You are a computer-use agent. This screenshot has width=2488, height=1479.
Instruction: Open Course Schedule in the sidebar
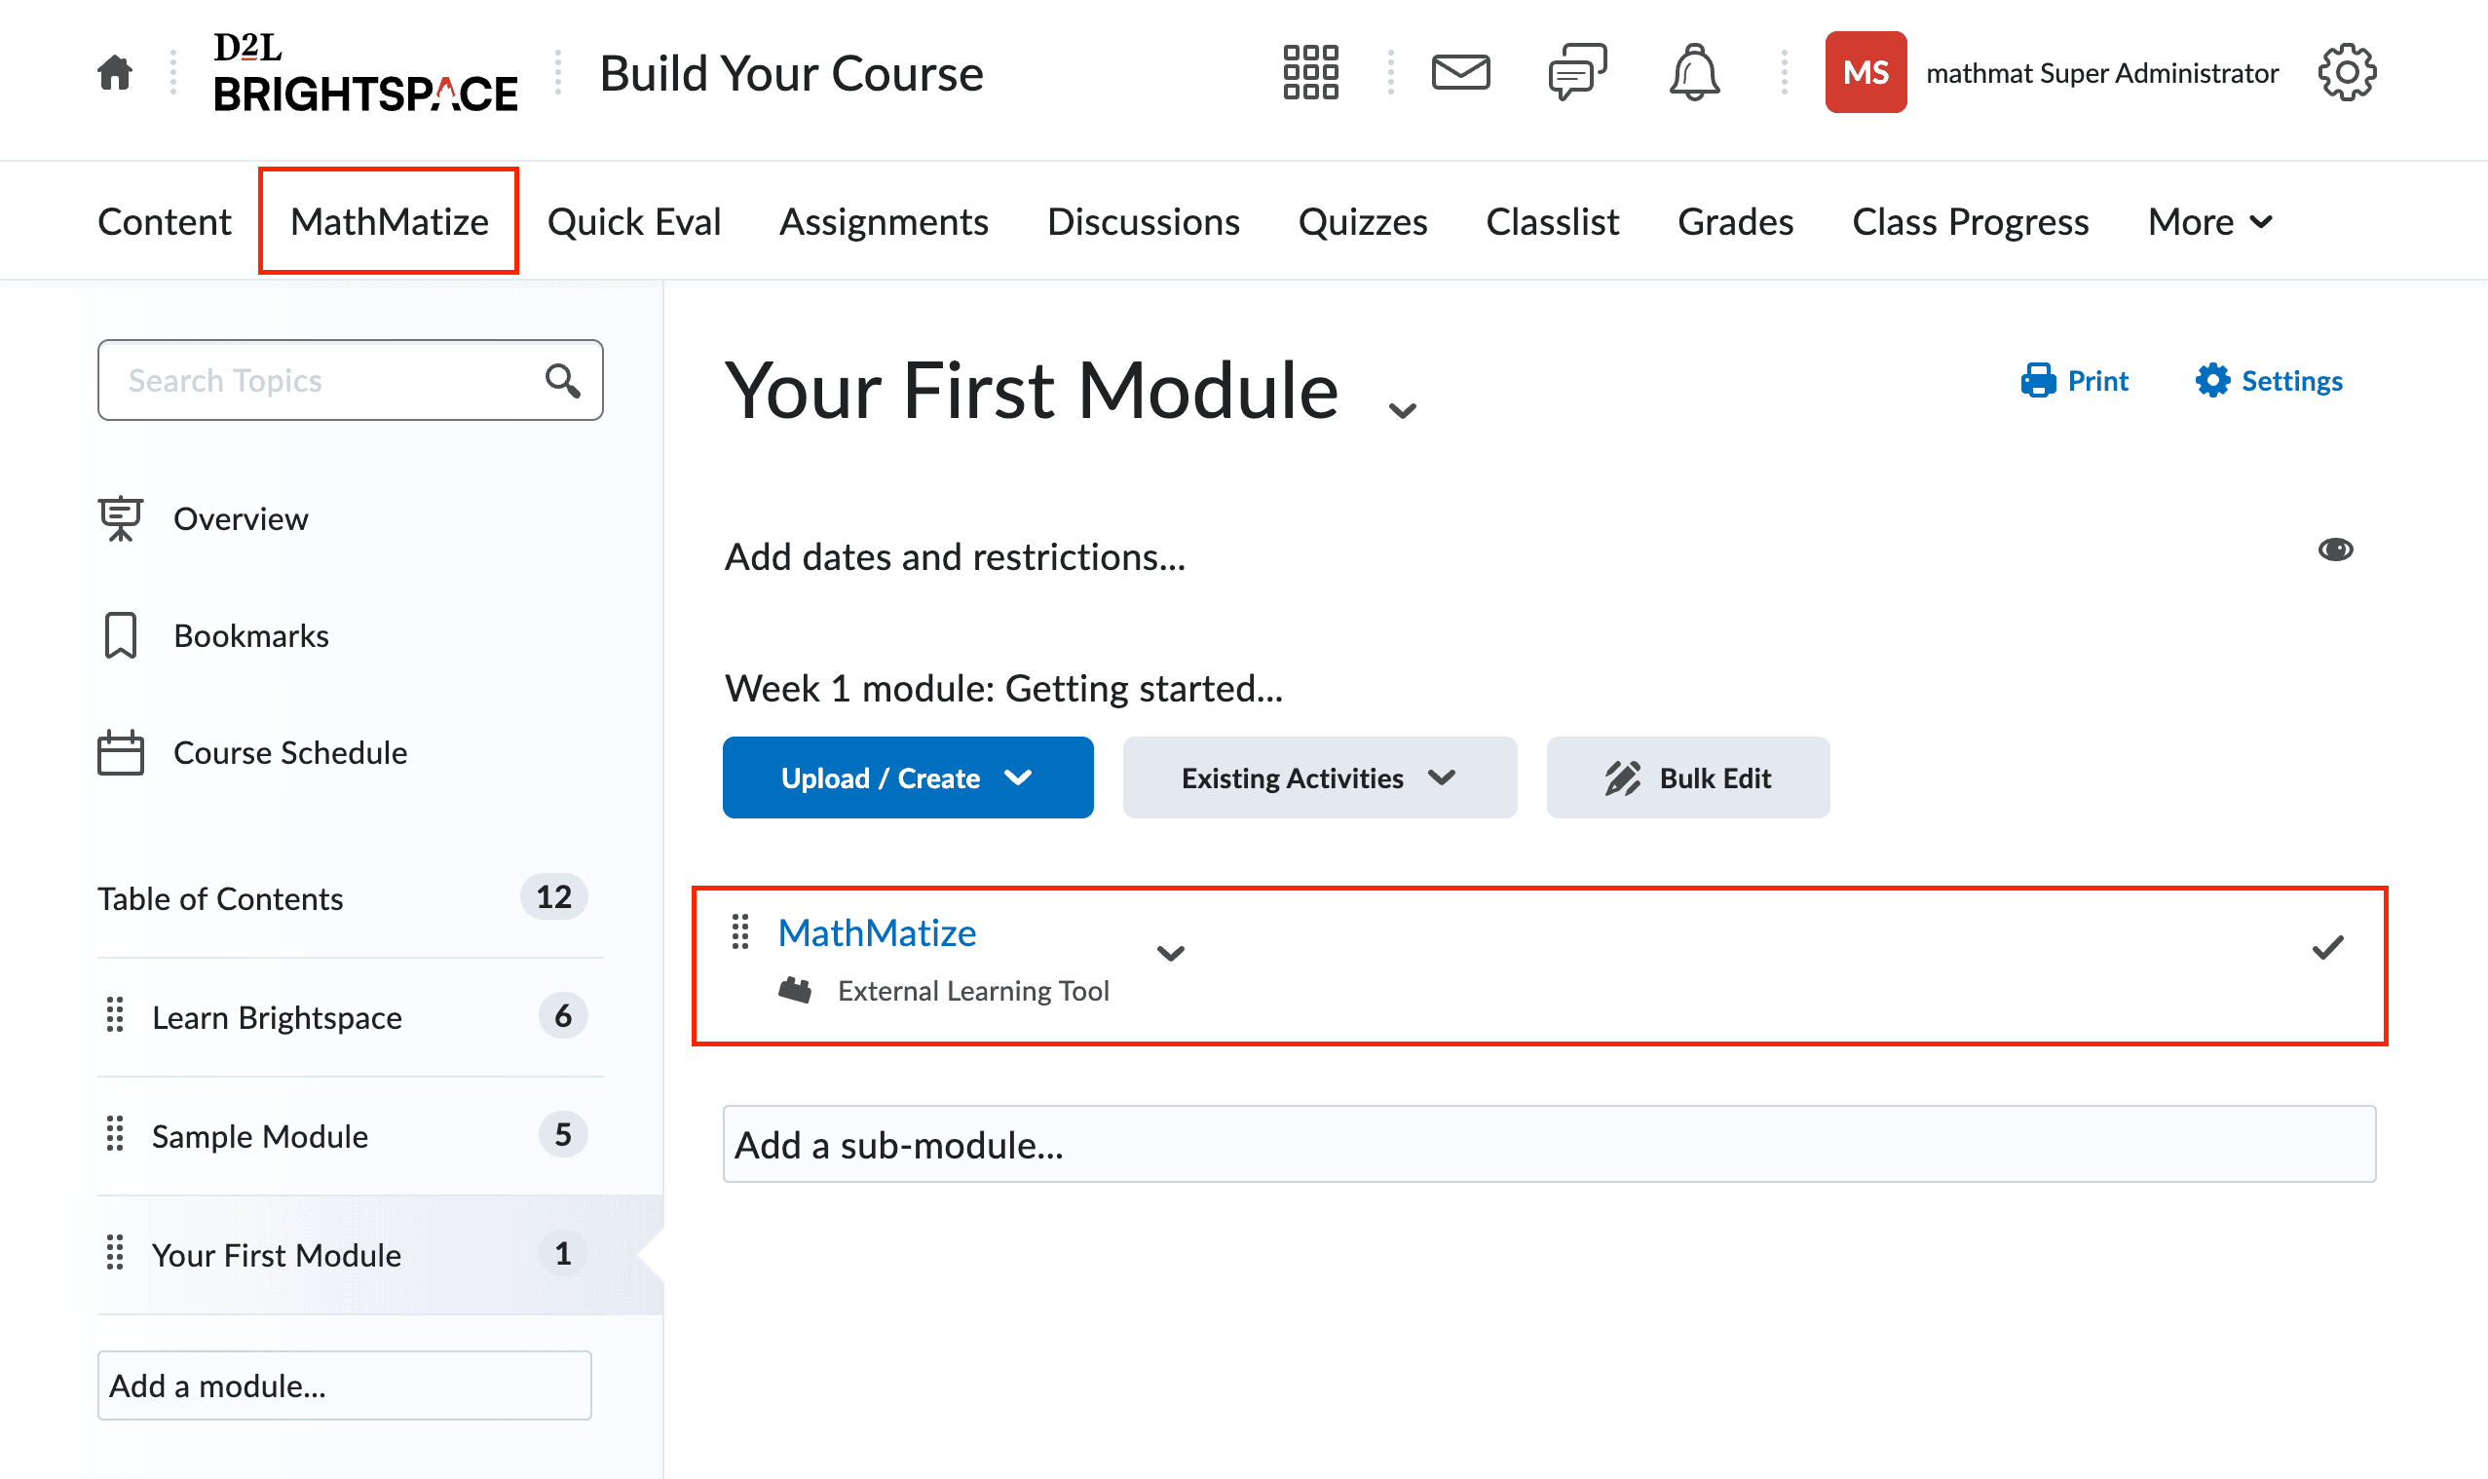(x=290, y=752)
